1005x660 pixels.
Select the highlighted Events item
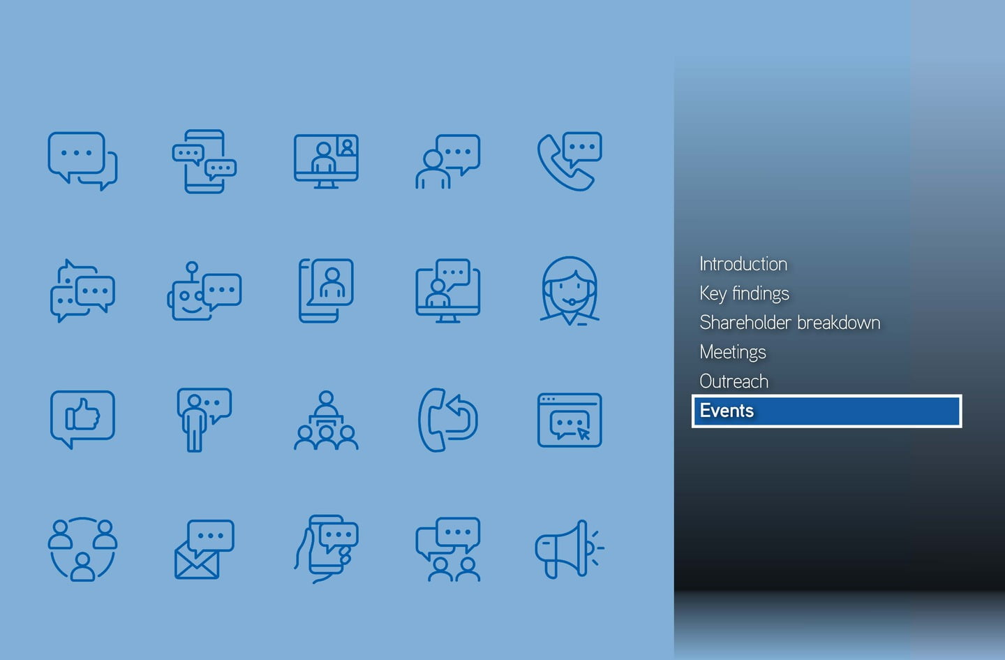[826, 411]
